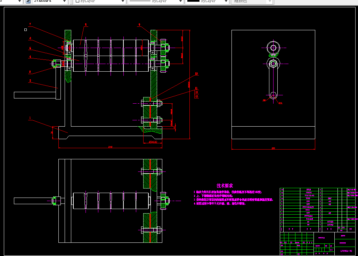This screenshot has height=256, width=358.
Task: Select part balloon number 2
Action: pos(30,80)
